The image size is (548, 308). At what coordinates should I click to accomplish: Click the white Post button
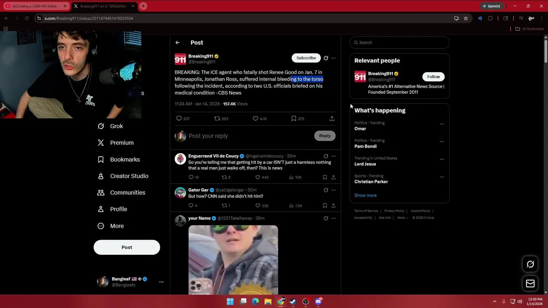pos(127,247)
